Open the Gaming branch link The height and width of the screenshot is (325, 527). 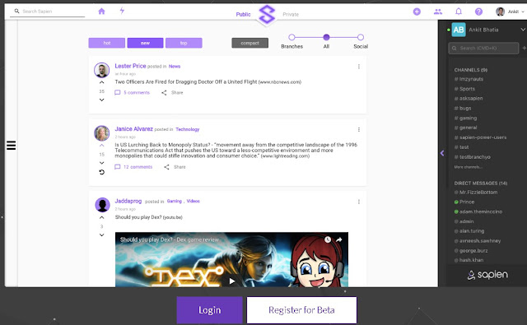pos(174,201)
